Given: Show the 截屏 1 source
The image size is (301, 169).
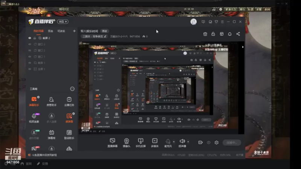Looking at the screenshot, I should pos(30,63).
